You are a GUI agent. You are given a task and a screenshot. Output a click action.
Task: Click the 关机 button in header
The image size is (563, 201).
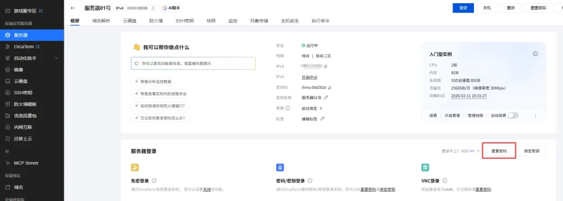(487, 8)
